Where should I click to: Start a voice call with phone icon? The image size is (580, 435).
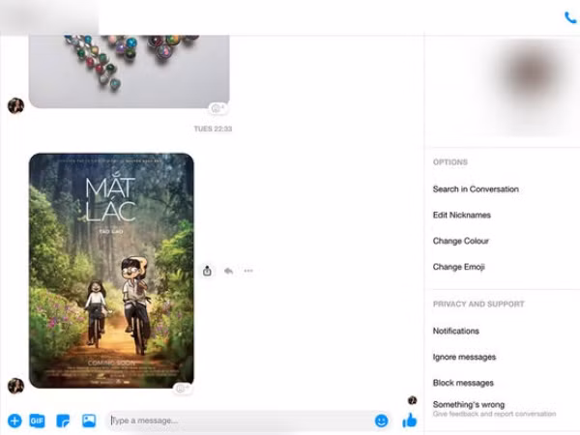pos(570,17)
